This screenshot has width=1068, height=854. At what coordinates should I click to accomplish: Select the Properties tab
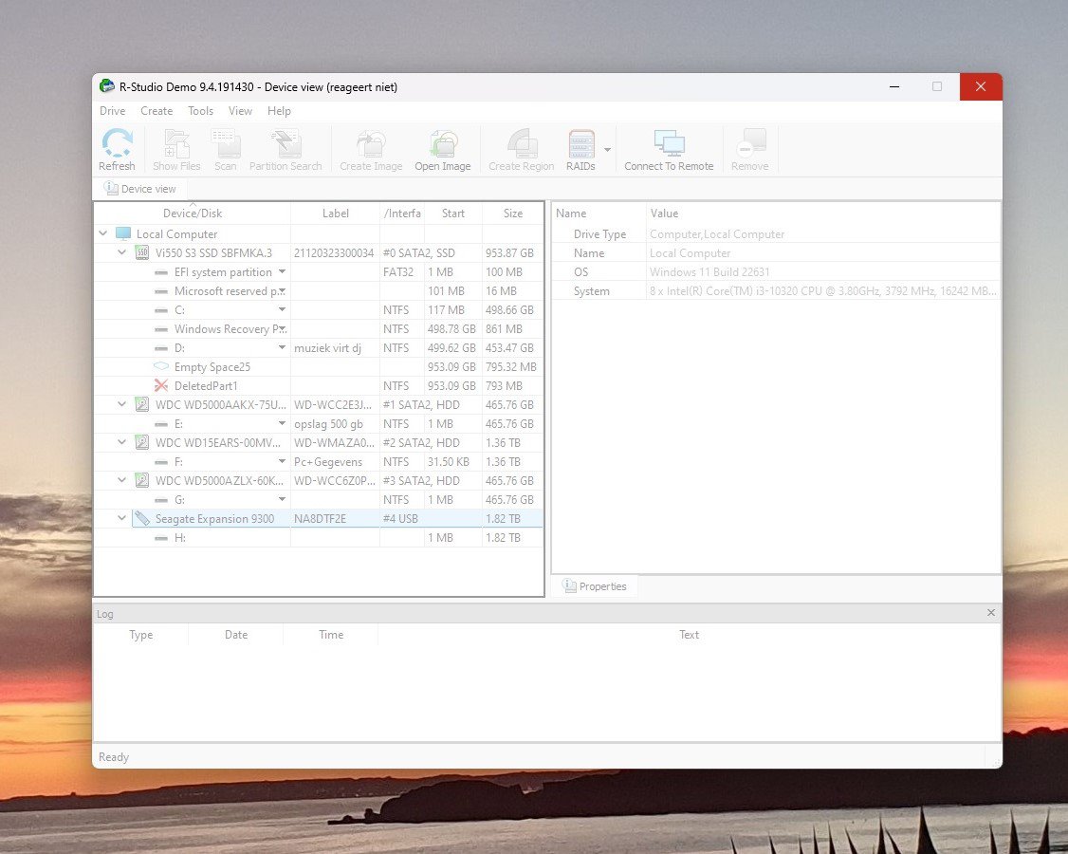tap(595, 586)
